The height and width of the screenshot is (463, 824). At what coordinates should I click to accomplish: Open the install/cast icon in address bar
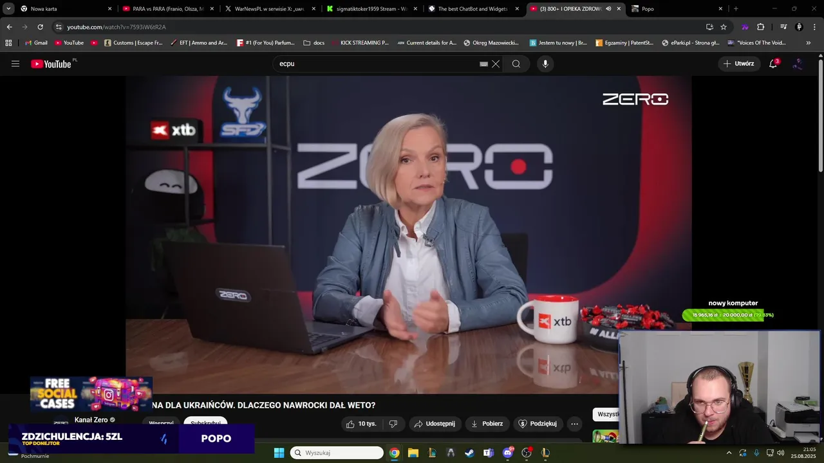(709, 27)
